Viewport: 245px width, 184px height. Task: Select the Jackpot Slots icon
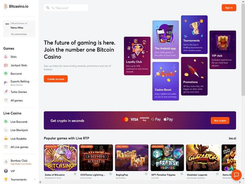tap(6, 65)
